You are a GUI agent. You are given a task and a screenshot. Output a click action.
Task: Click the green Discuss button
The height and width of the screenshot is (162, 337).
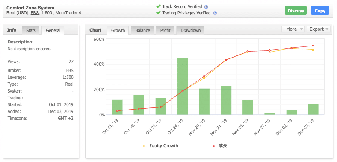point(296,11)
